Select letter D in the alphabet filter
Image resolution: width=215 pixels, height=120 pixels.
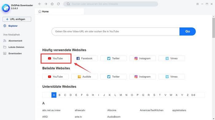coord(71,95)
